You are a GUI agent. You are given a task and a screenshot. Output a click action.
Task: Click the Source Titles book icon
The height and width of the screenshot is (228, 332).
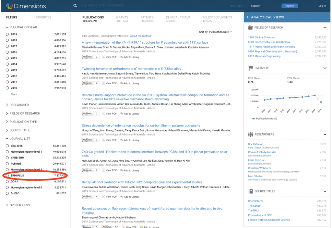coord(250,191)
